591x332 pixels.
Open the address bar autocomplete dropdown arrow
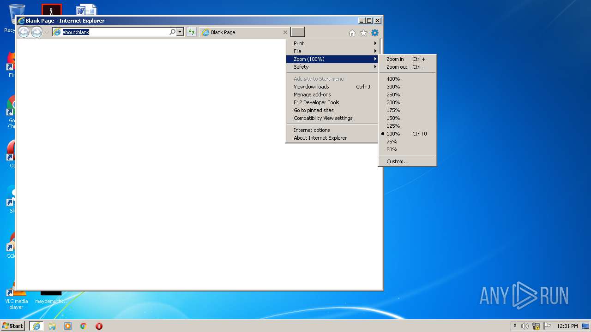coord(180,32)
